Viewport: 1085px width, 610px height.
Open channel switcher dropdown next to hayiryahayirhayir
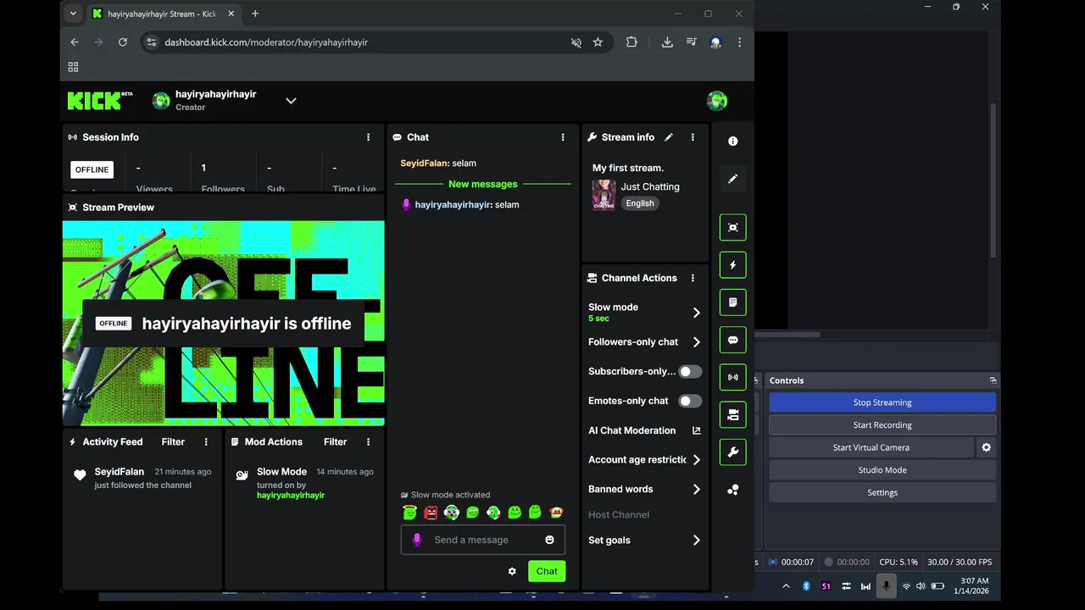291,101
